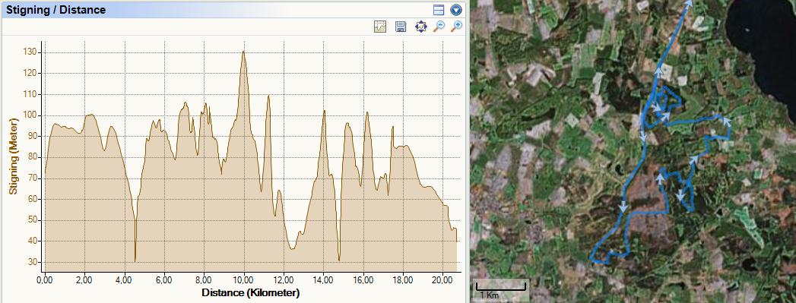Fit the chart to the window

[421, 27]
